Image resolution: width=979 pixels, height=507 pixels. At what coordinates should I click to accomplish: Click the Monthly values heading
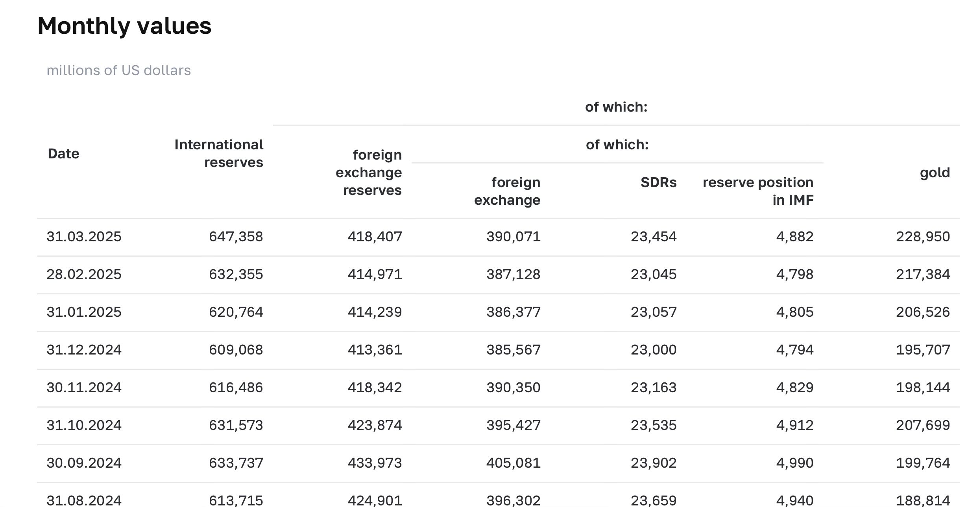(x=124, y=26)
